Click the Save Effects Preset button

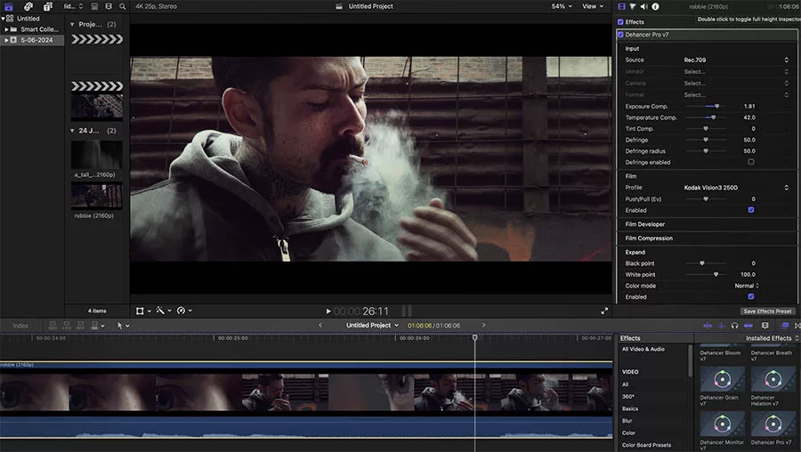coord(767,311)
